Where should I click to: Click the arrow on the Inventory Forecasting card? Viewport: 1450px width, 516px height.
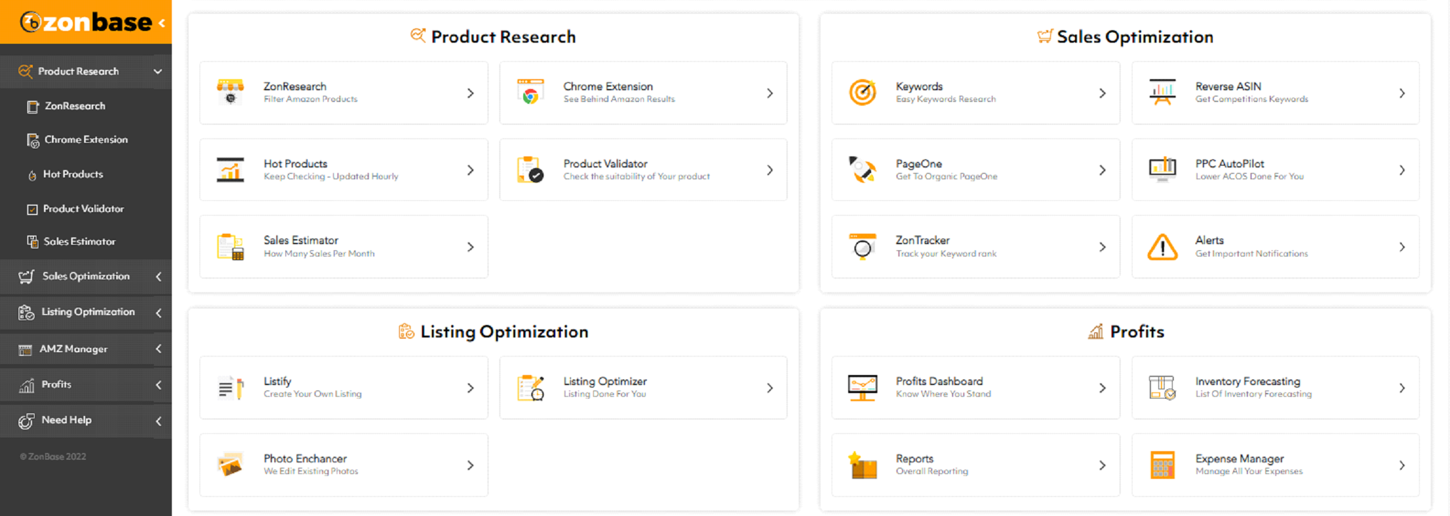[1402, 388]
